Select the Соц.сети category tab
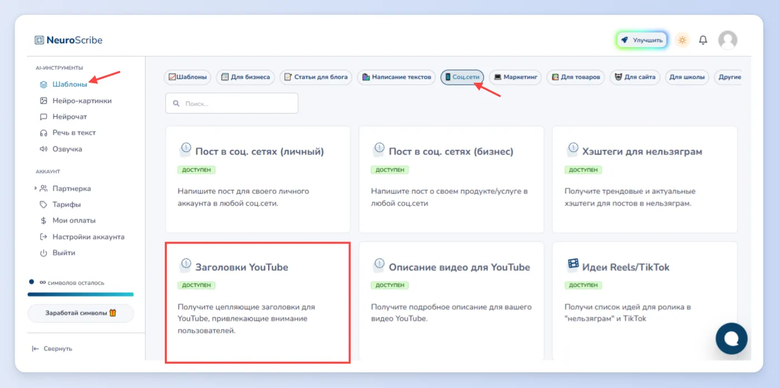 click(x=462, y=77)
